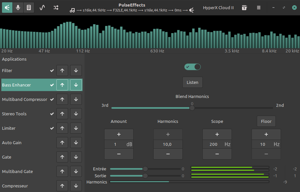Click the HyperX Cloud II device label
300x192 pixels.
(x=218, y=8)
